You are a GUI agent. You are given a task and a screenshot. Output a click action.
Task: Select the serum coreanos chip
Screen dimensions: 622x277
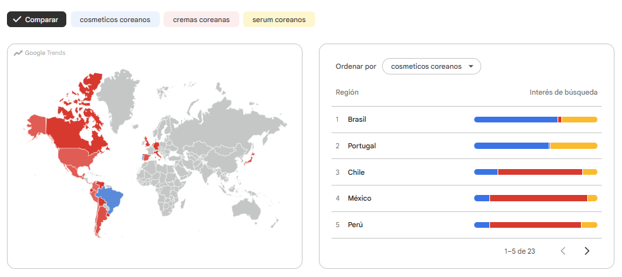pyautogui.click(x=279, y=20)
